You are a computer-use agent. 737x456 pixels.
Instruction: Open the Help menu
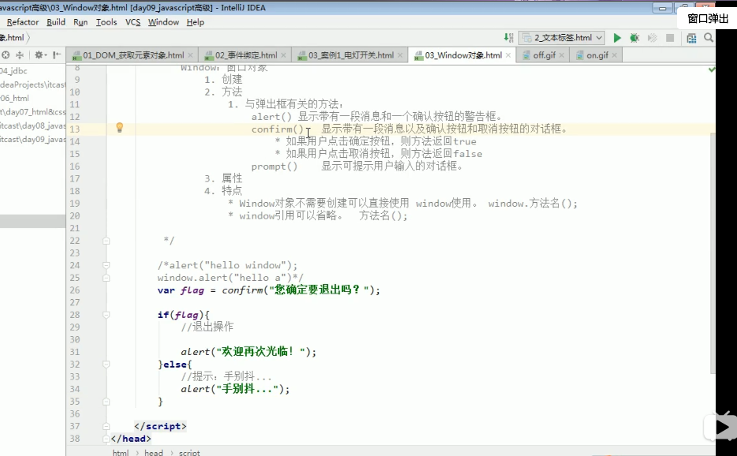(x=195, y=22)
